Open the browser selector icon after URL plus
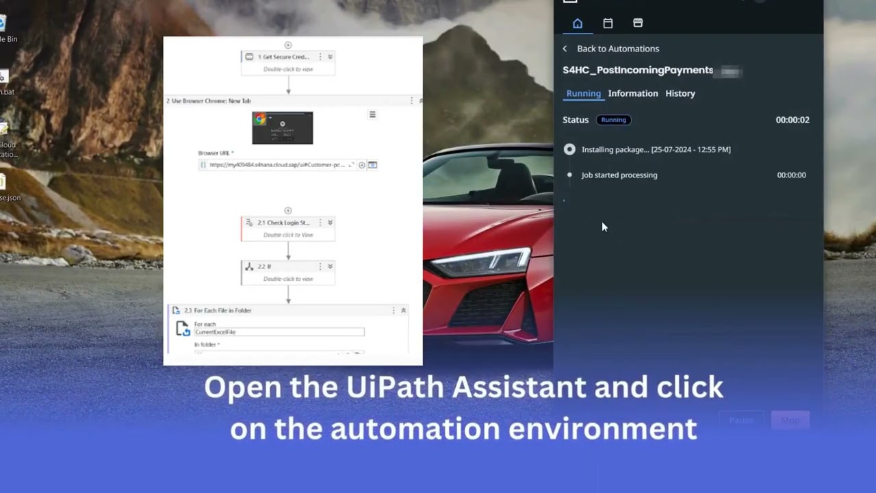The image size is (876, 493). point(373,165)
